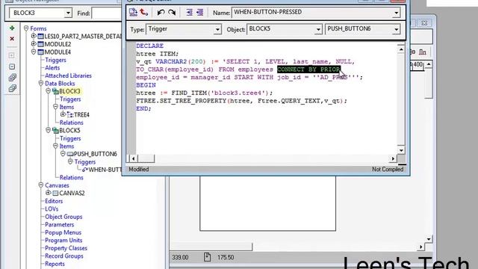Image resolution: width=478 pixels, height=269 pixels.
Task: Select MODULE4 in the navigator tree
Action: tap(58, 52)
